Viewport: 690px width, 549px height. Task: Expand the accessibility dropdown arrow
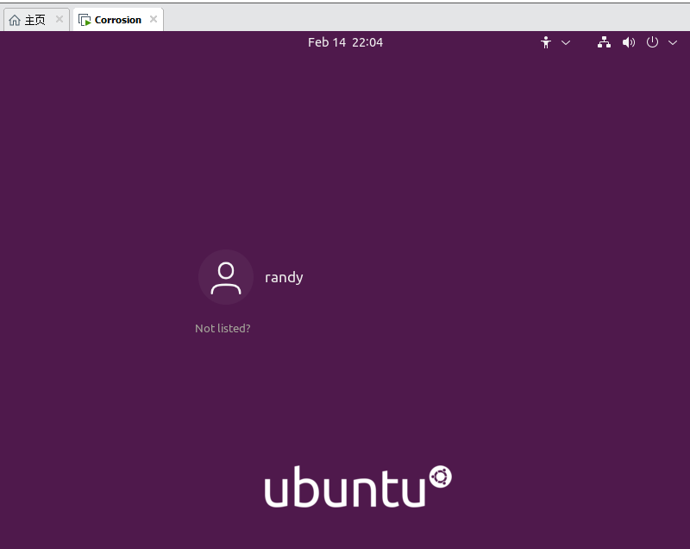coord(566,42)
